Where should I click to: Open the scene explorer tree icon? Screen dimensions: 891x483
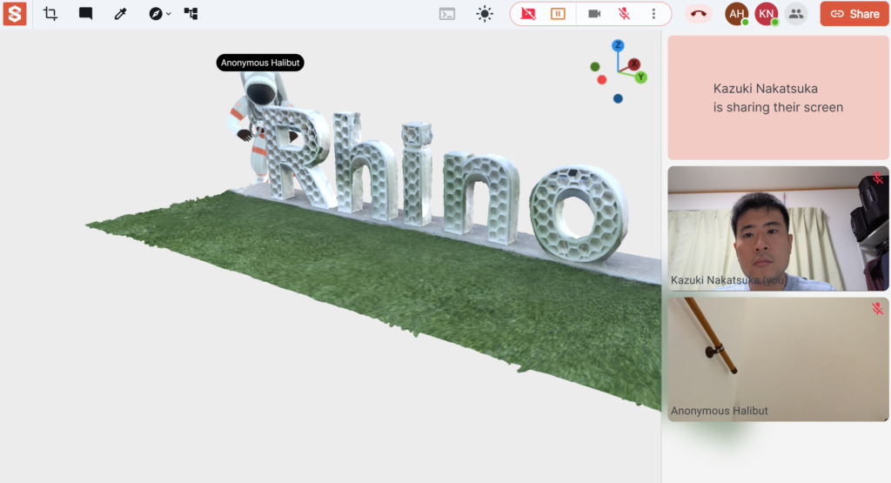pos(191,14)
